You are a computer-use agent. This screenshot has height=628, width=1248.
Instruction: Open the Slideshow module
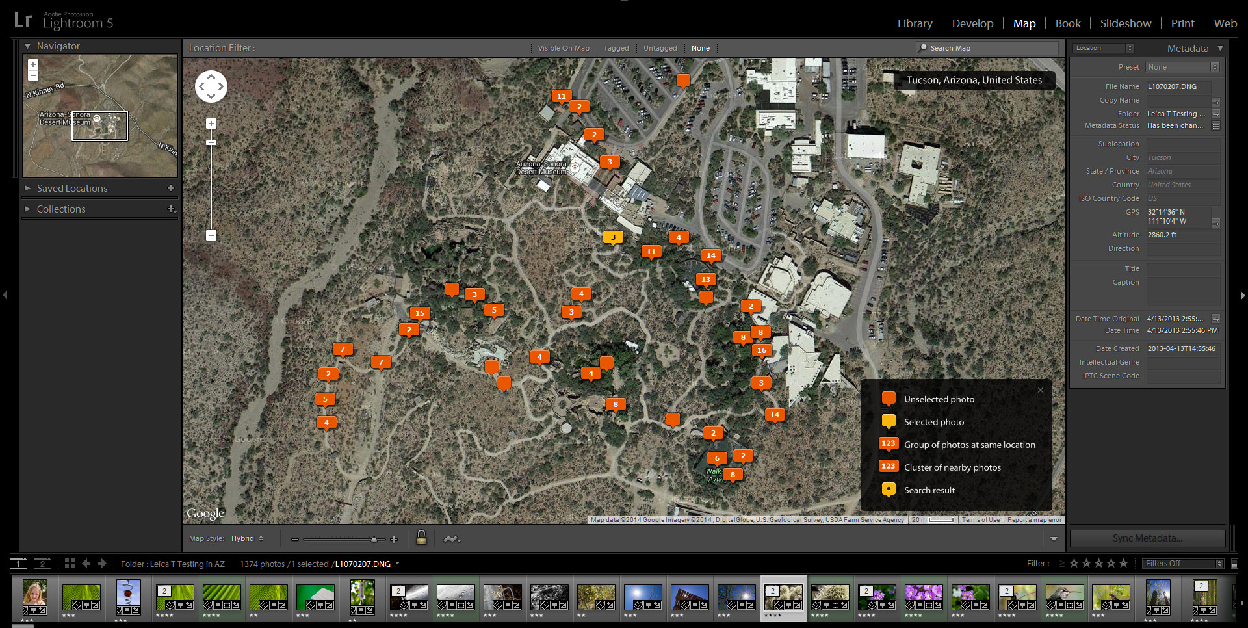(x=1125, y=23)
